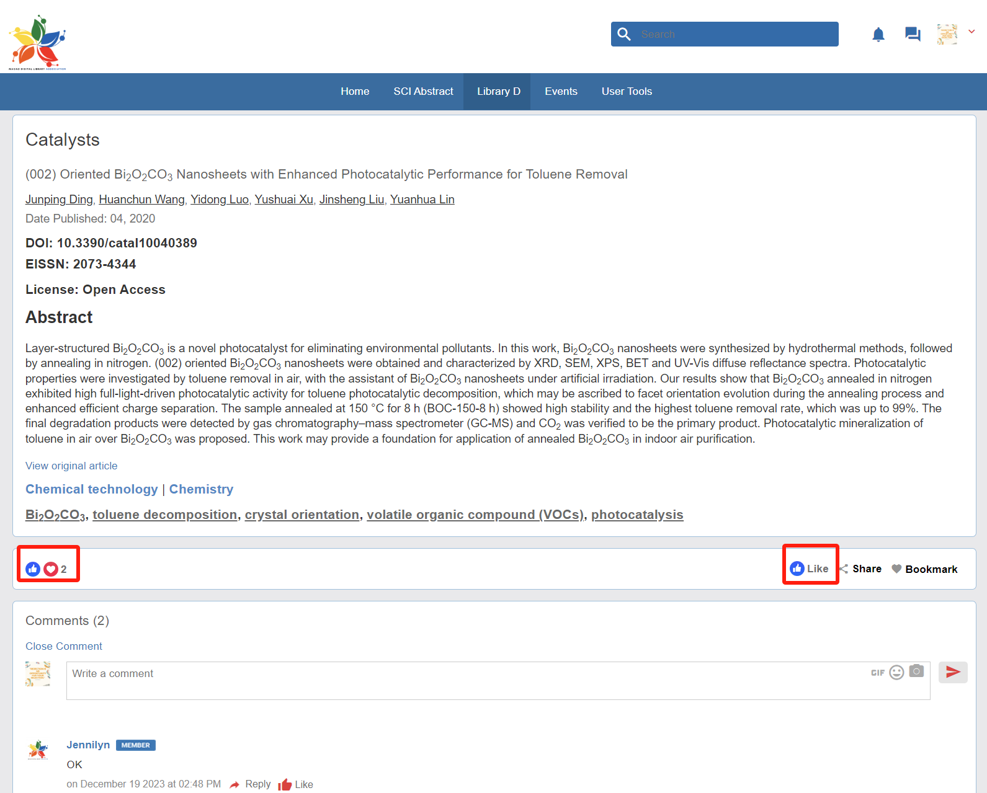Send comment with the red arrow icon
The width and height of the screenshot is (987, 793).
(x=952, y=672)
